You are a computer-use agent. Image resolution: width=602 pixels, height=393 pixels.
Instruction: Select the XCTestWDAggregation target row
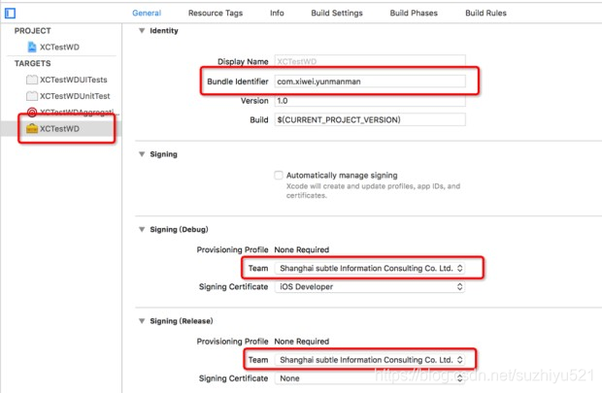[x=61, y=112]
